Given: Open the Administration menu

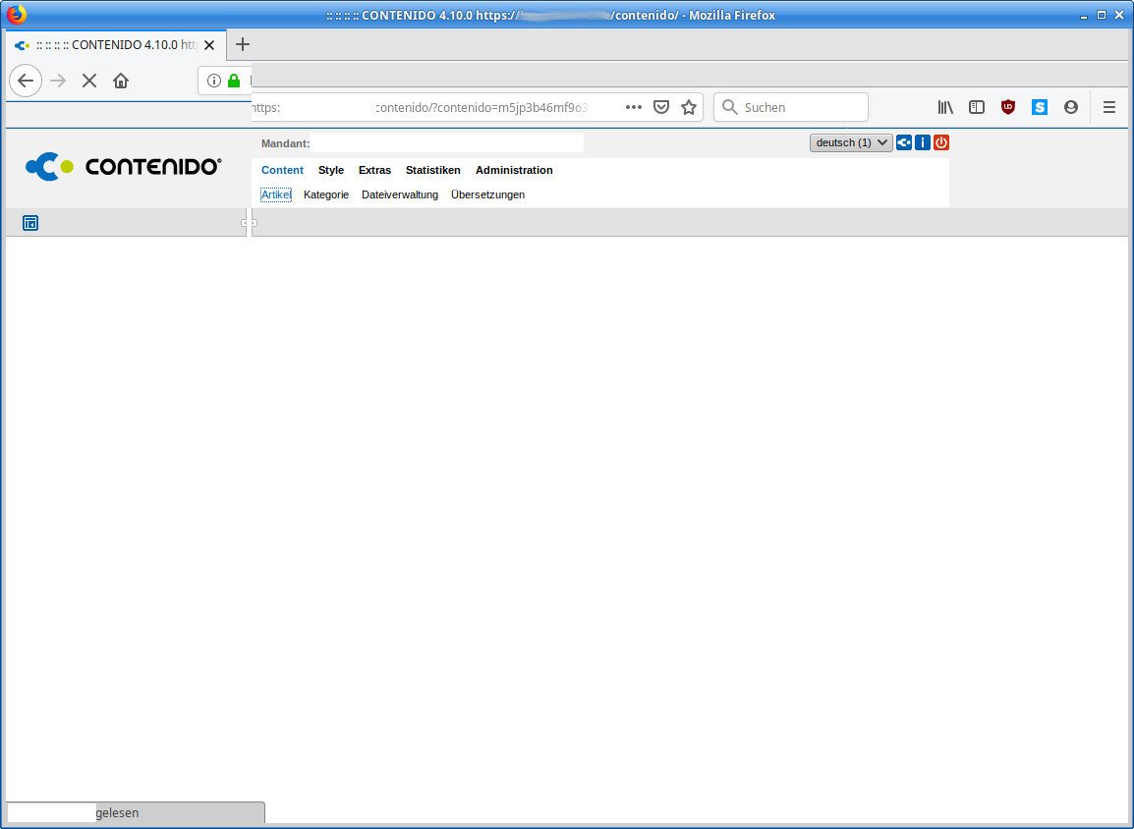Looking at the screenshot, I should 514,170.
